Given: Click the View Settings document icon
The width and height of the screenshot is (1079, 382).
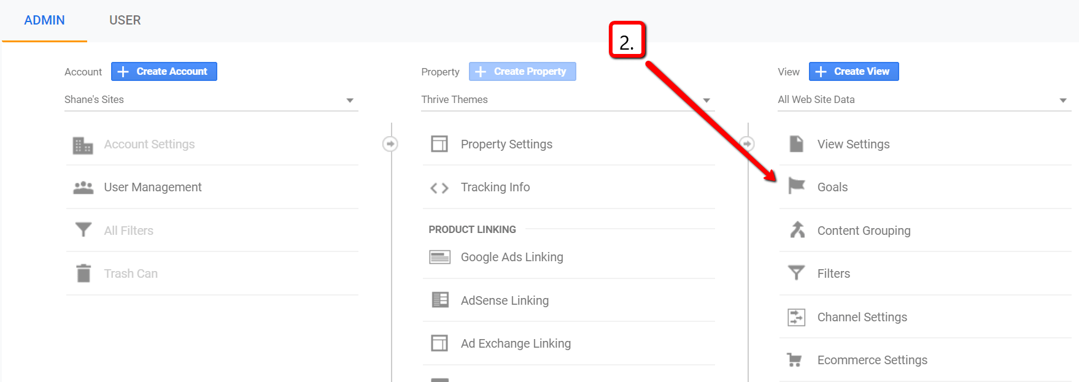Looking at the screenshot, I should [x=796, y=144].
